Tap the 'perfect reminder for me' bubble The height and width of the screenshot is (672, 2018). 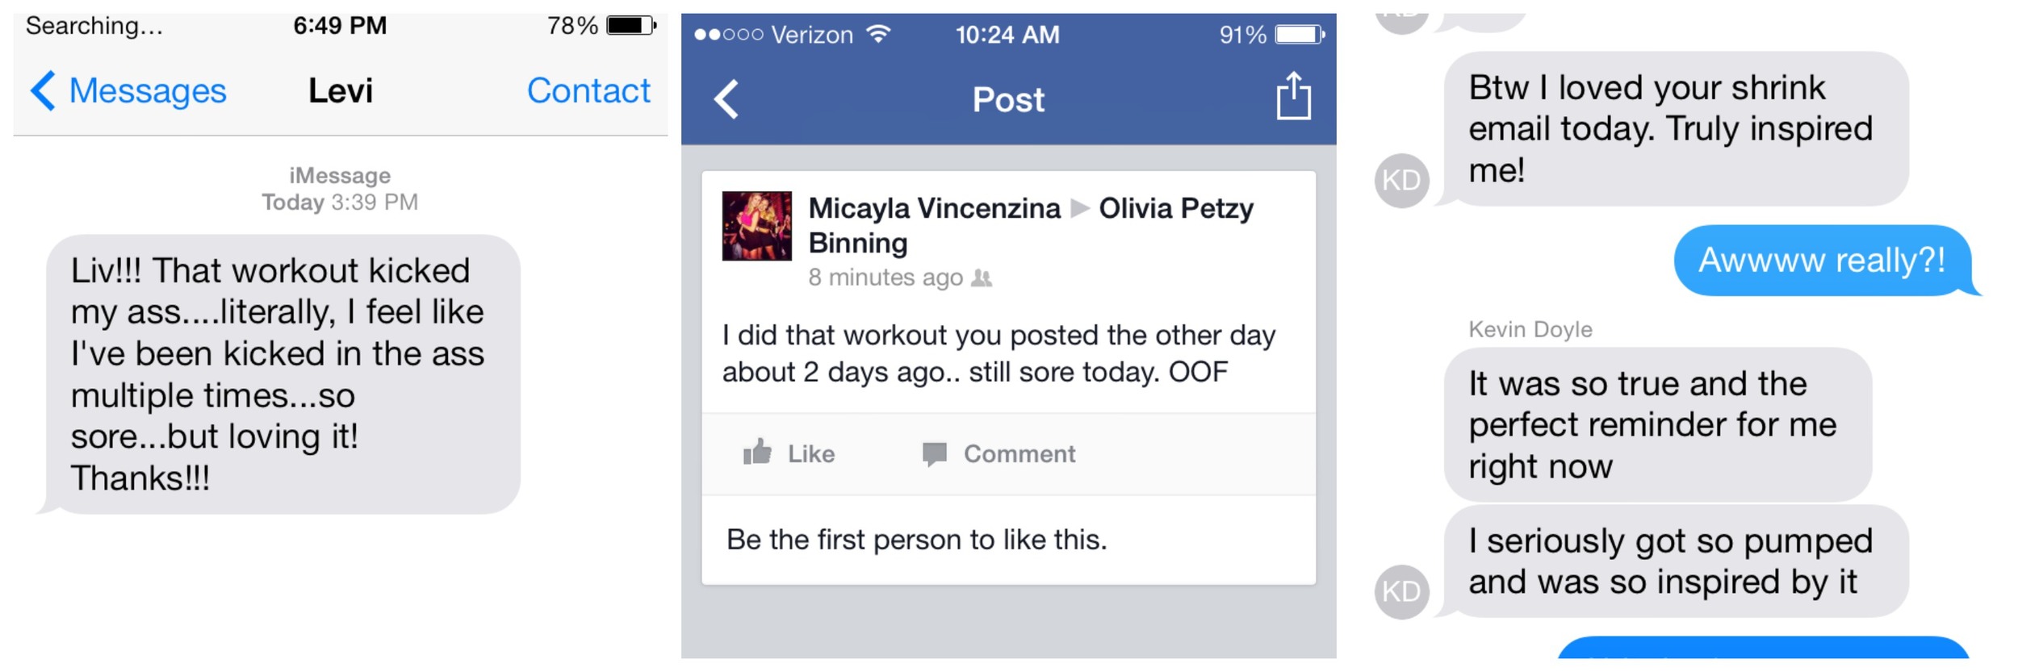tap(1656, 424)
